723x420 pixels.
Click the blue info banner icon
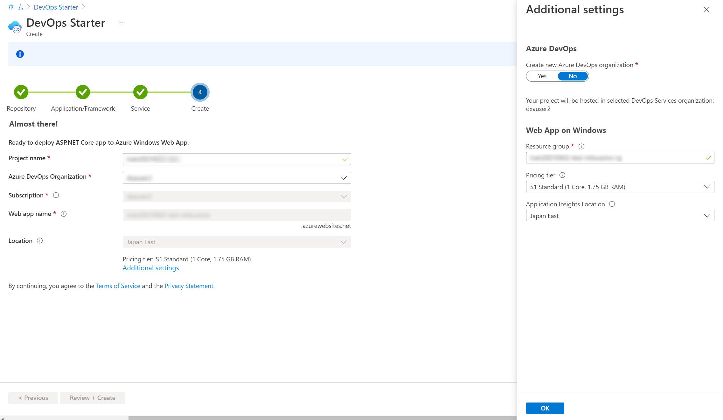[20, 54]
